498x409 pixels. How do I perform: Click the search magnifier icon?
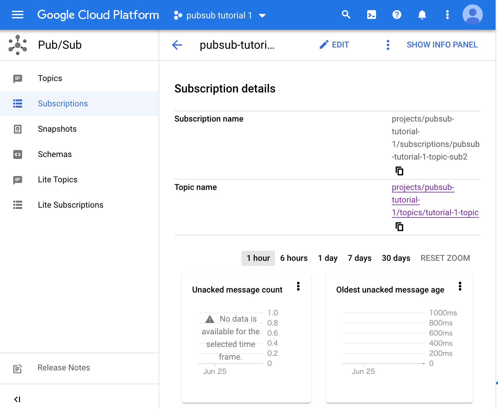coord(346,15)
